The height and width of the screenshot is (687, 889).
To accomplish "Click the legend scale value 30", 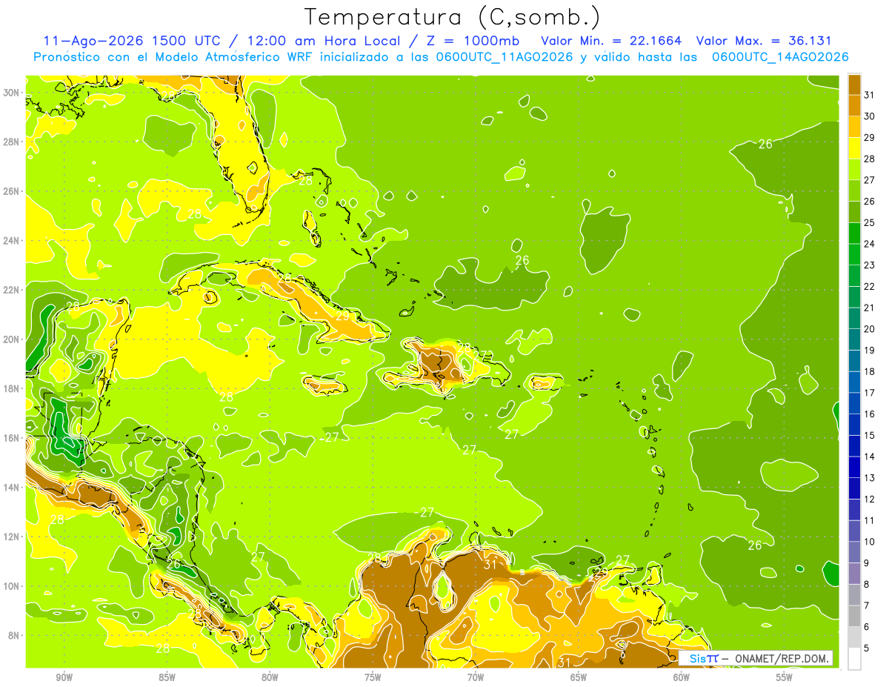I will pyautogui.click(x=869, y=116).
